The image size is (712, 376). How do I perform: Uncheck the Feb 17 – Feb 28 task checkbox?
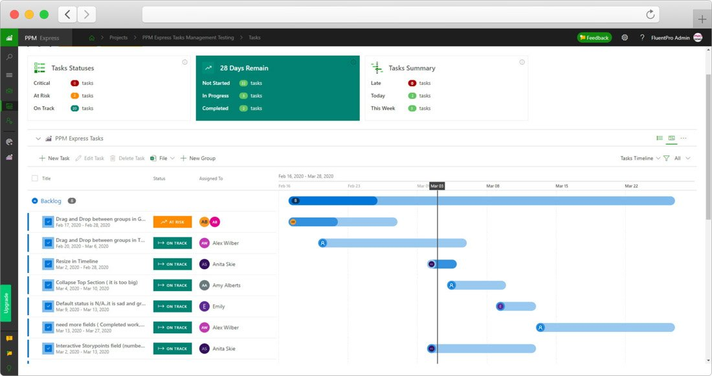tap(48, 222)
